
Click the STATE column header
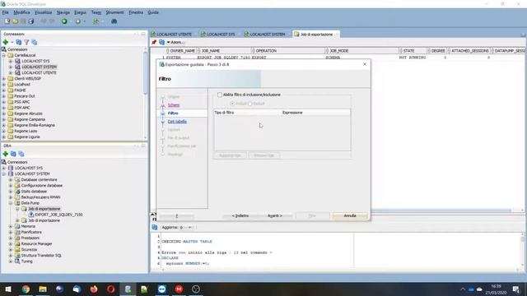(x=413, y=51)
